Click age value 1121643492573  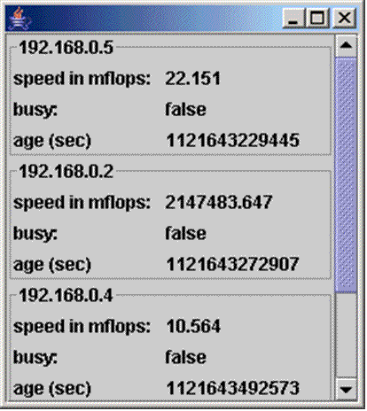click(232, 388)
